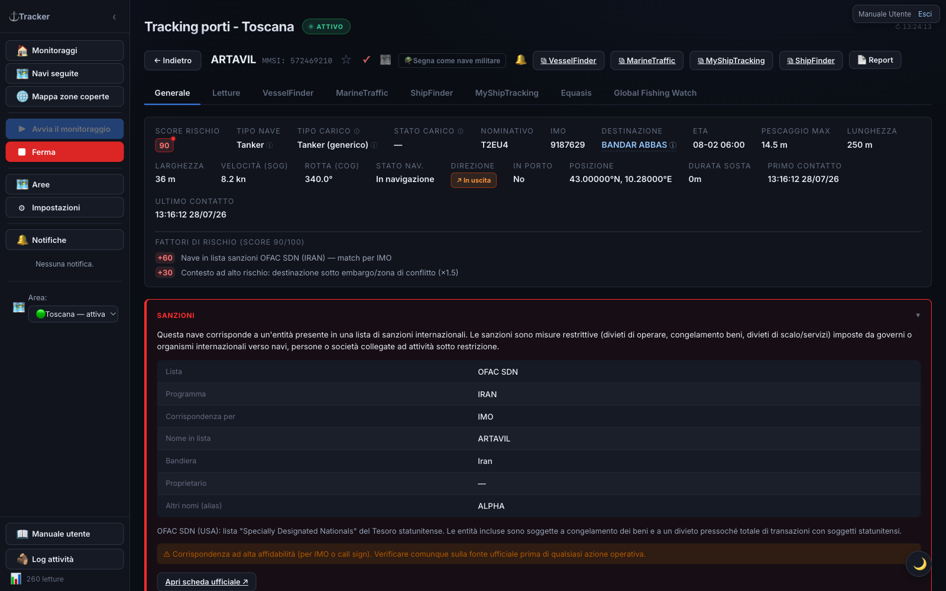Screen dimensions: 946x591
Task: Open Log attività in the sidebar
Action: (x=64, y=559)
